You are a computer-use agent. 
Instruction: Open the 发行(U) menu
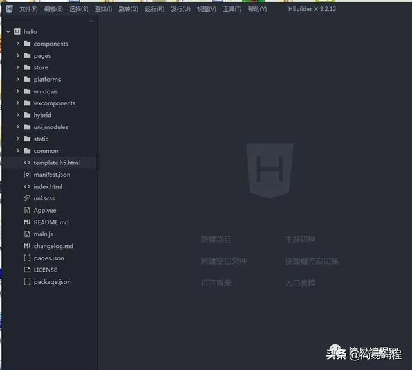click(180, 9)
